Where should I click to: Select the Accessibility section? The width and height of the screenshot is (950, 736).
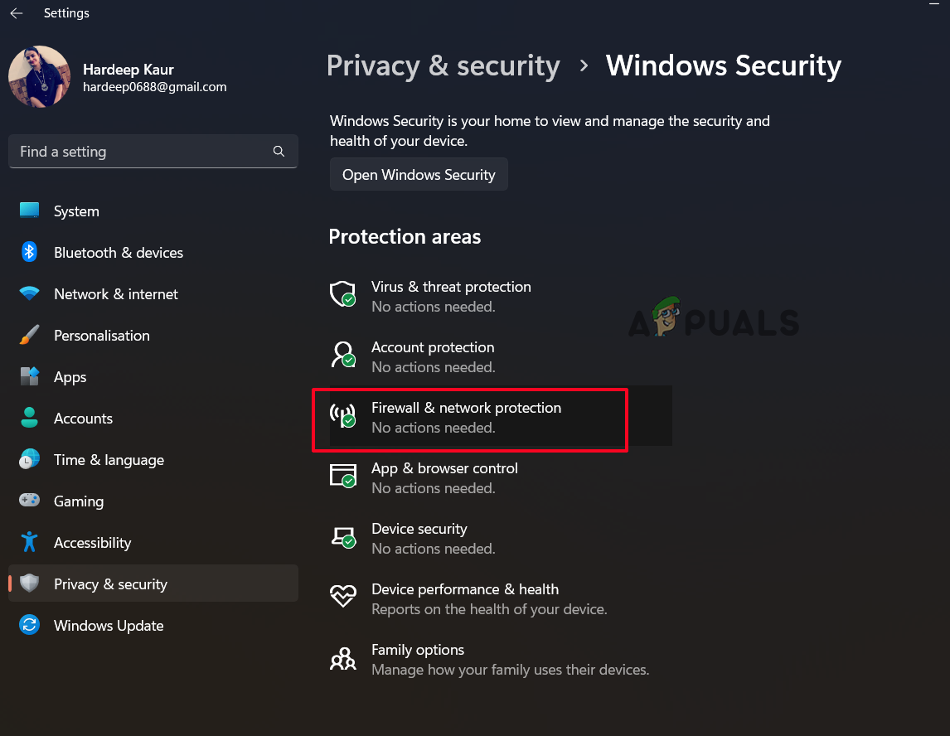(92, 542)
